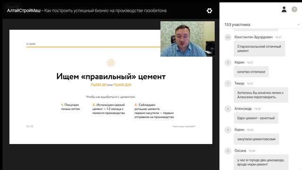Image resolution: width=302 pixels, height=170 pixels.
Task: Click Александр's avatar in chat
Action: coord(228,109)
